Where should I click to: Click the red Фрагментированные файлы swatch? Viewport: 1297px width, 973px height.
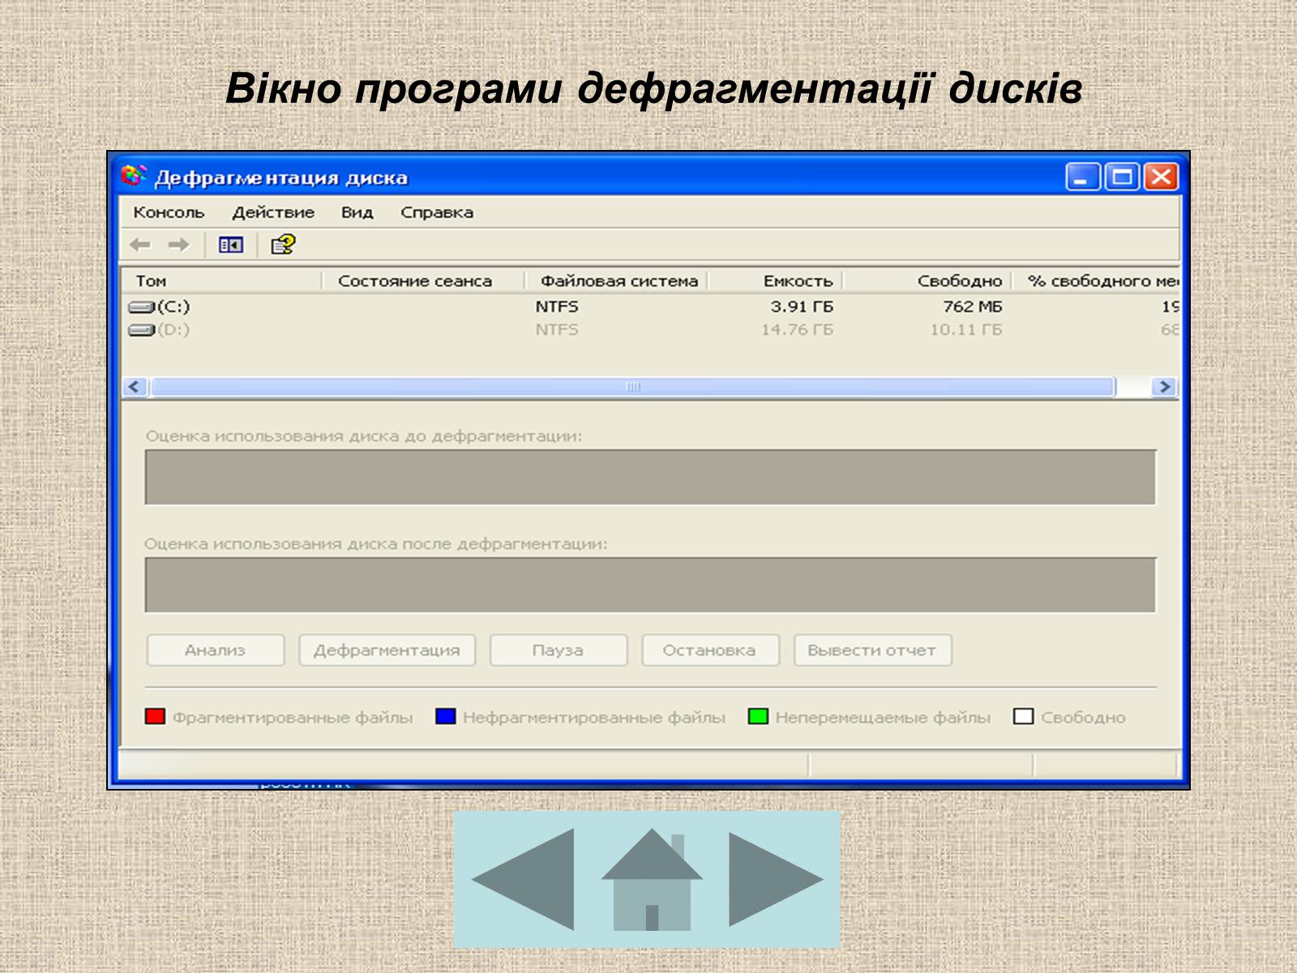pos(155,717)
